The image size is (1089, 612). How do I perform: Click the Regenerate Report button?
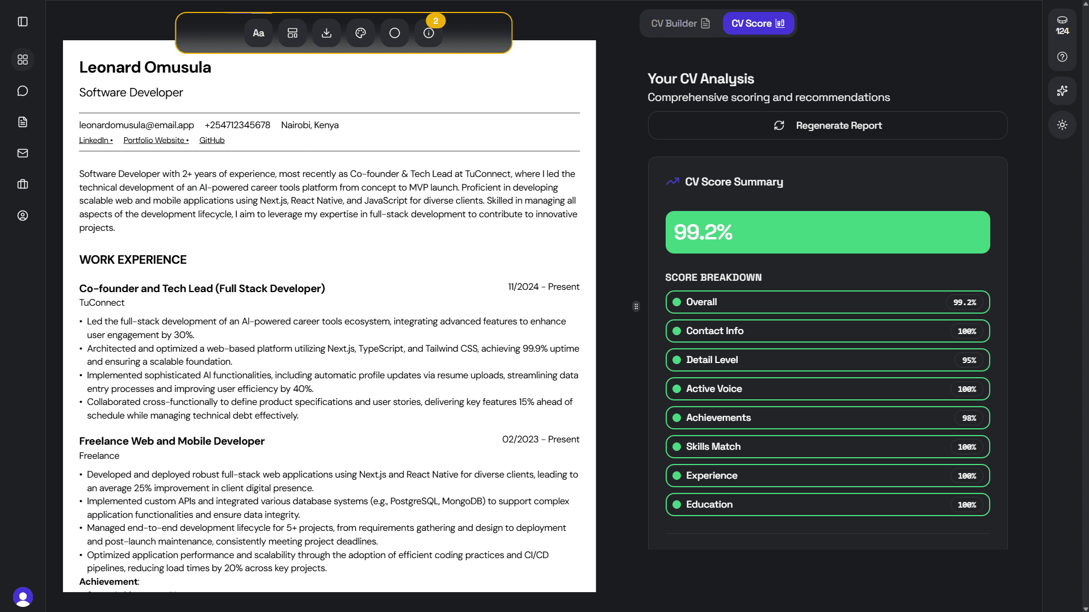[x=827, y=125]
